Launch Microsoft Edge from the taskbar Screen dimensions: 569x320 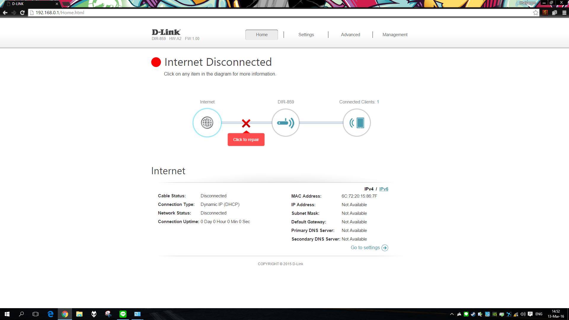(x=50, y=314)
